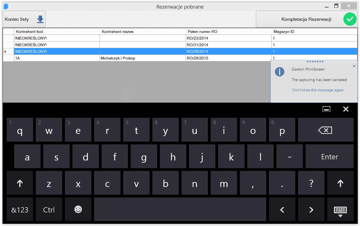Click the current-row selector arrow of RO/38/2014
This screenshot has height=226, width=360.
pos(8,51)
